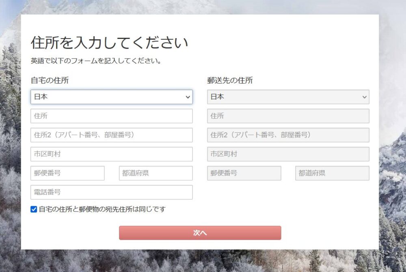Click the chevron arrow in the mailing address country selector
406x272 pixels.
[x=364, y=97]
